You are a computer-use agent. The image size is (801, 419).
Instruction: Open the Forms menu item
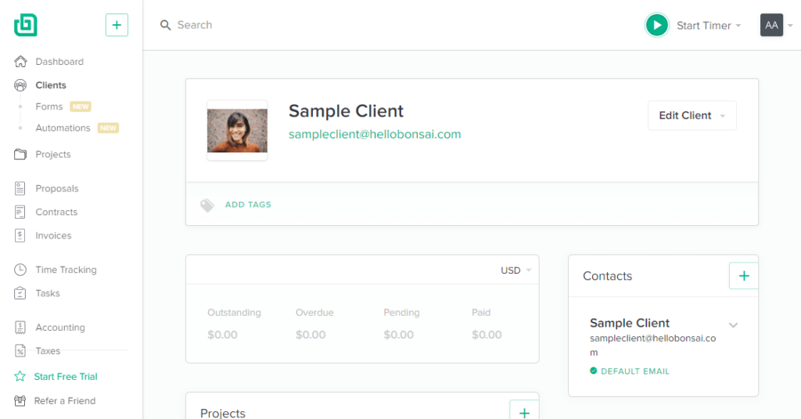tap(49, 106)
